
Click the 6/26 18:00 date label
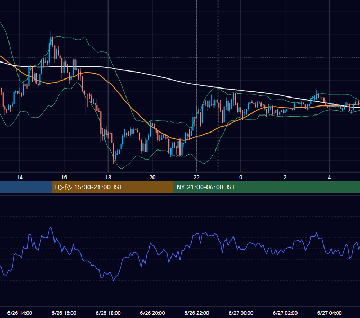tap(108, 313)
